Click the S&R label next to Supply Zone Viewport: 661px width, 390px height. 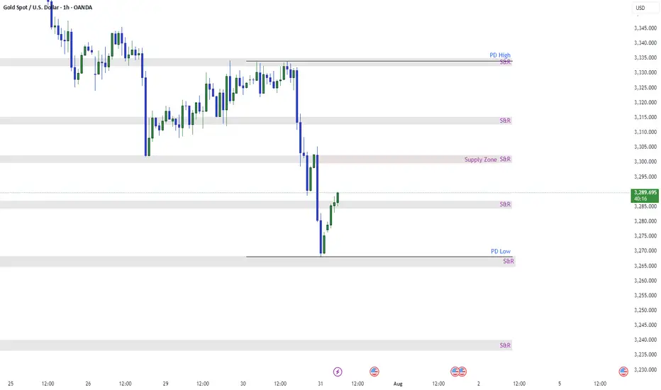(505, 159)
